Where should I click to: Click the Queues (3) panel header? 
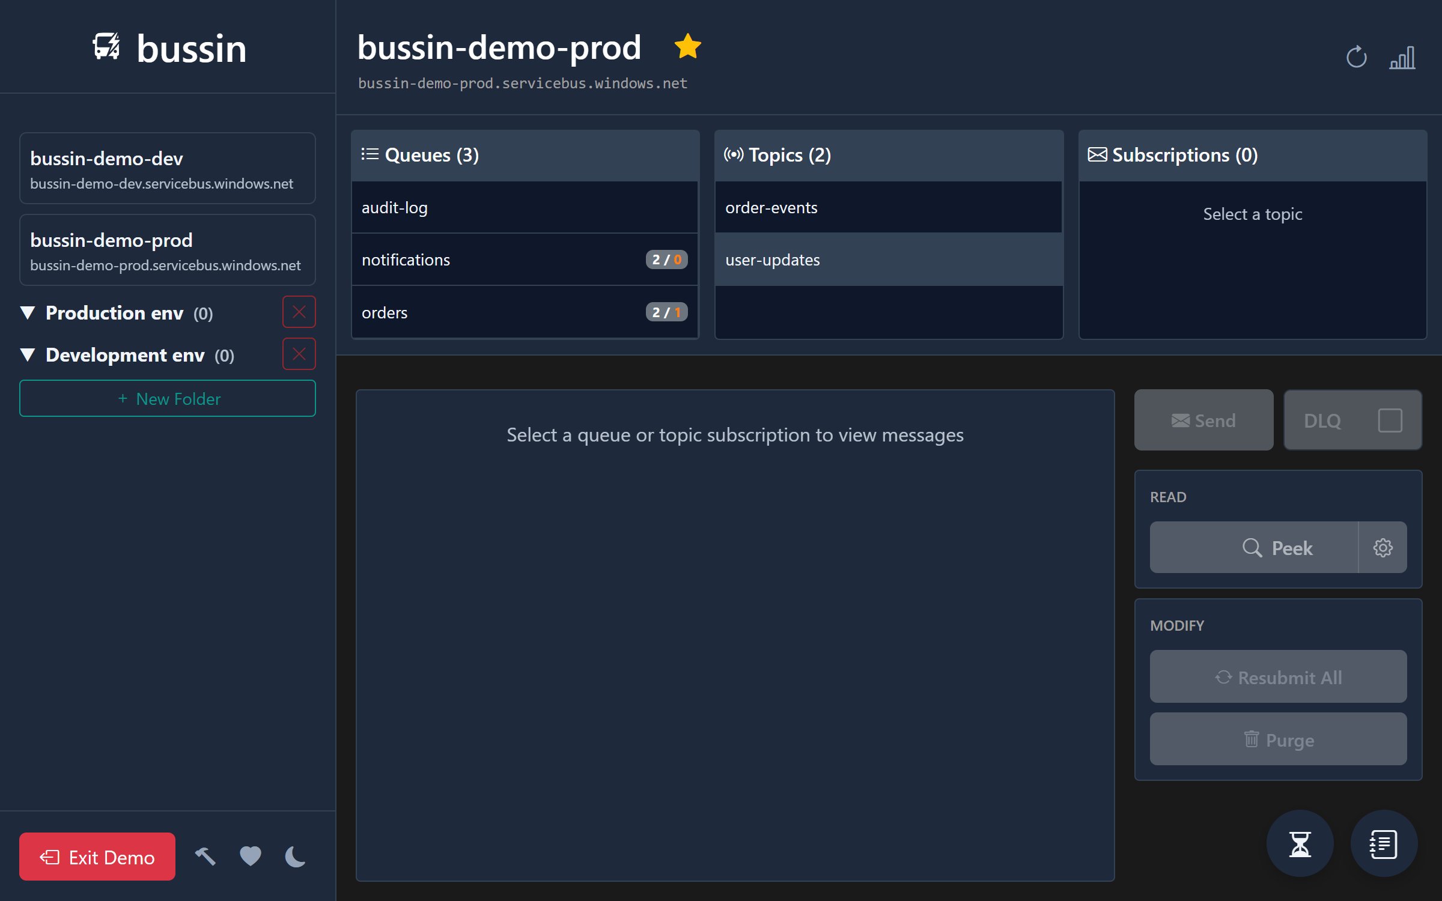(525, 155)
